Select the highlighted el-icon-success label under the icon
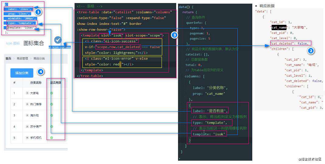Screen dimensions: 325x164 tap(60, 47)
